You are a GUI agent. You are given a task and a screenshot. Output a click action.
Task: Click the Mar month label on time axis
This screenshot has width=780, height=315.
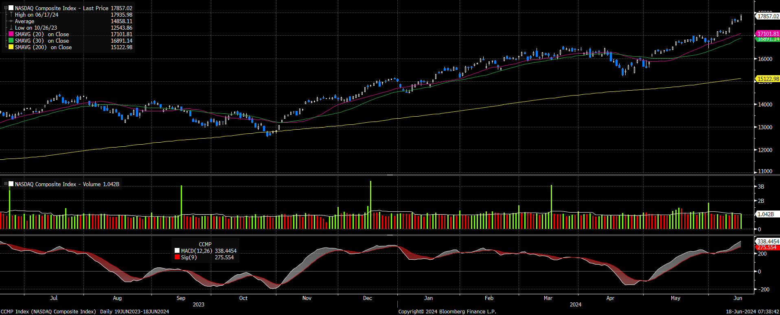click(548, 298)
